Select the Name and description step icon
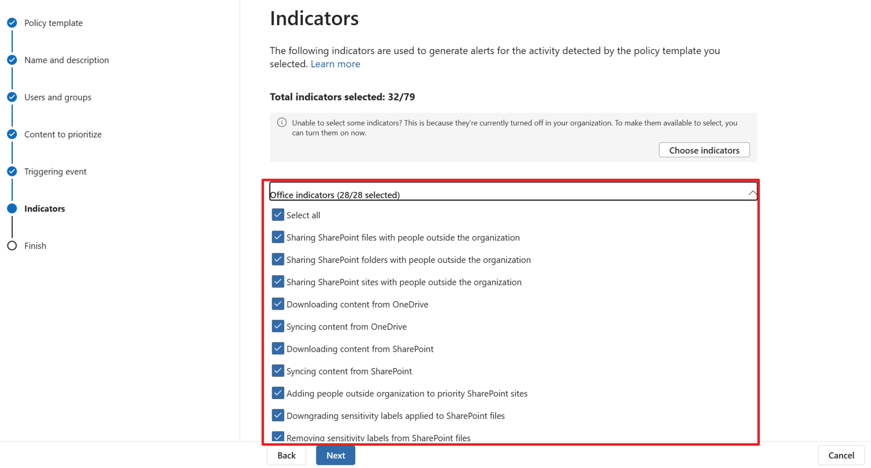The image size is (871, 468). click(x=11, y=60)
